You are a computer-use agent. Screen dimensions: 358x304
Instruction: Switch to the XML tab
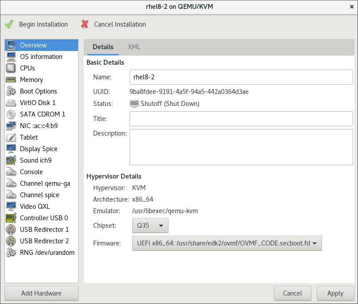[134, 47]
